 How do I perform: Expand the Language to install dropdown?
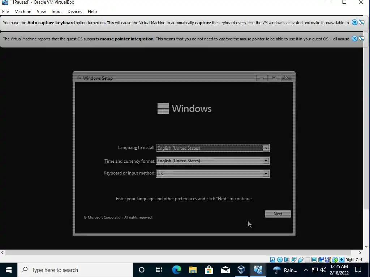[x=266, y=148]
